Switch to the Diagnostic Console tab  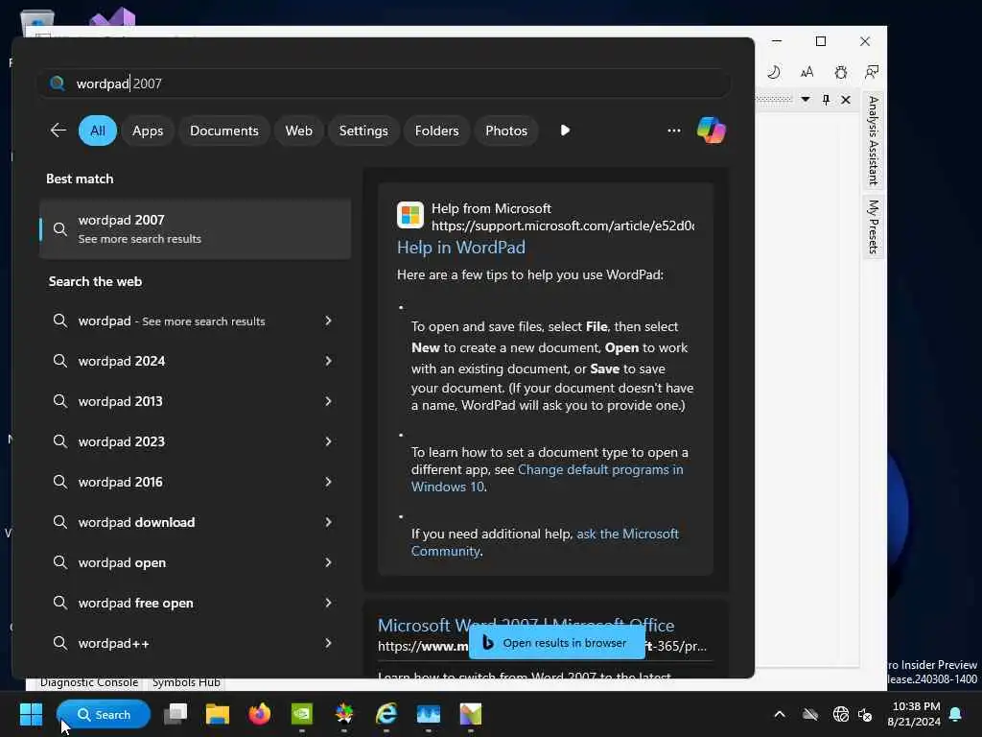click(x=89, y=682)
